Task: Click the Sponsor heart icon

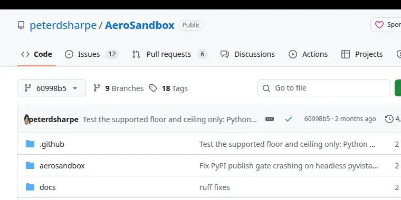Action: [379, 25]
